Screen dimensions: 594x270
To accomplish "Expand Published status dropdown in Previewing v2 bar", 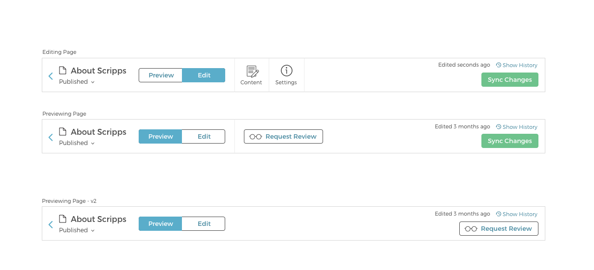I will pyautogui.click(x=77, y=230).
